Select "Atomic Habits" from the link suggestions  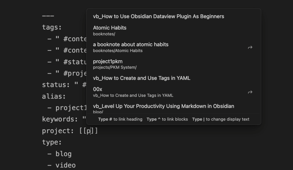(x=110, y=28)
